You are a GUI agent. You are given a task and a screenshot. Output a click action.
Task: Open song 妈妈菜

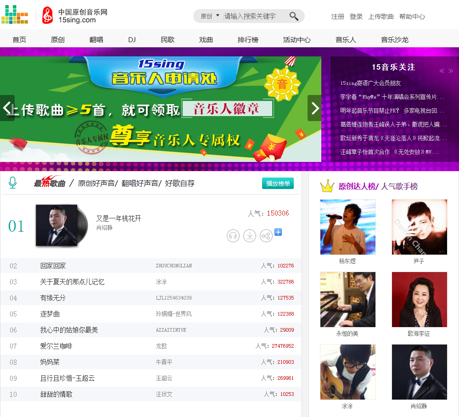[50, 362]
